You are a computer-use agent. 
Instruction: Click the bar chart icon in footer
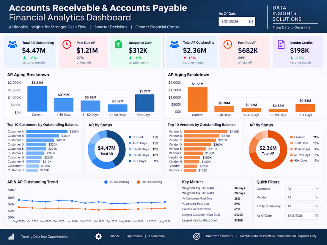[11, 236]
